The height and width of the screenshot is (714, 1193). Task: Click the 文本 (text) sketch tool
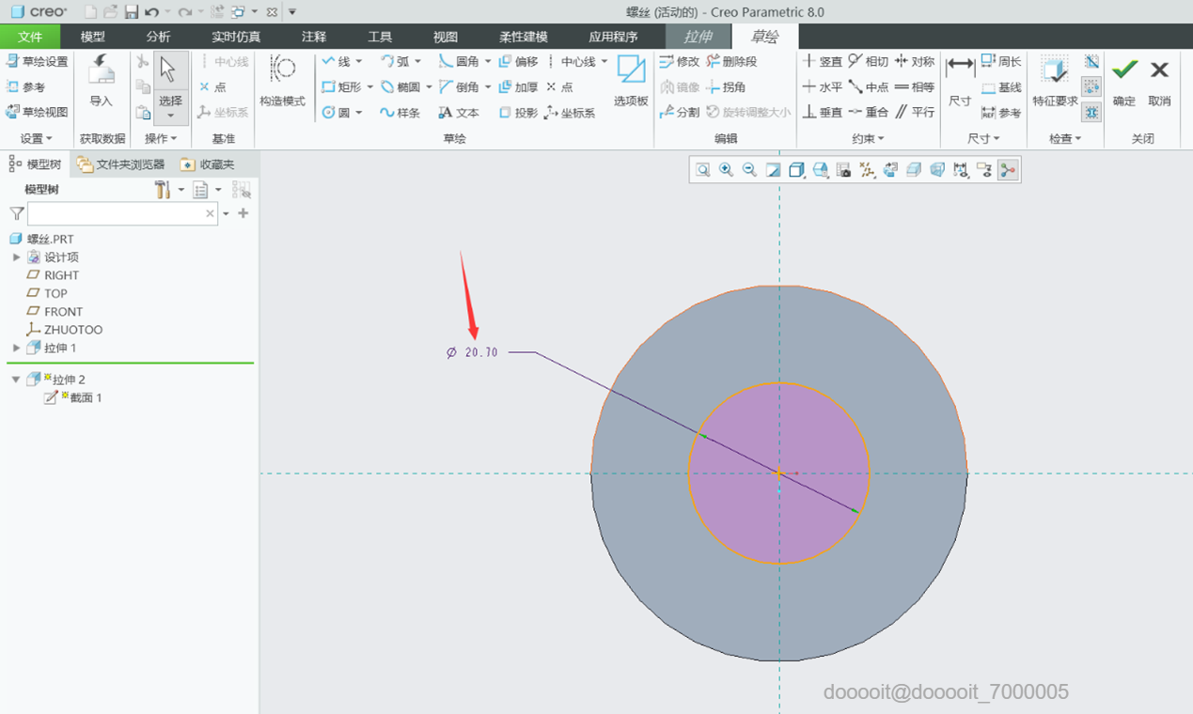click(x=459, y=113)
